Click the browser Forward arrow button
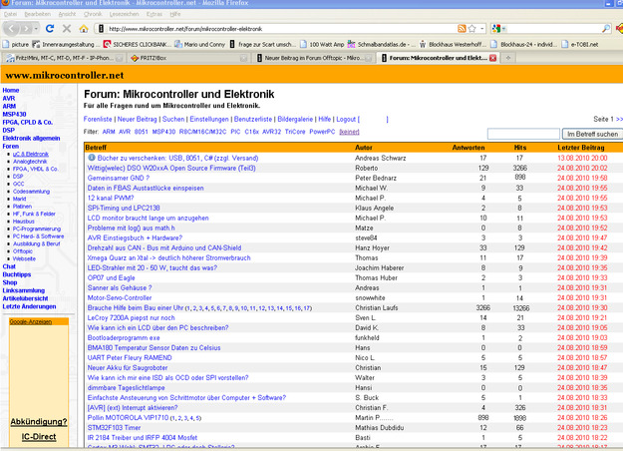Viewport: 623px width, 451px height. coord(26,29)
